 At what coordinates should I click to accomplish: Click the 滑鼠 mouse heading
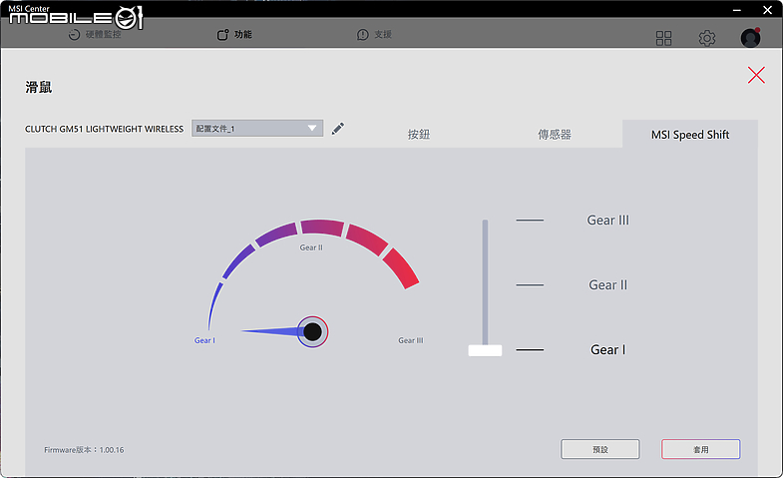39,88
